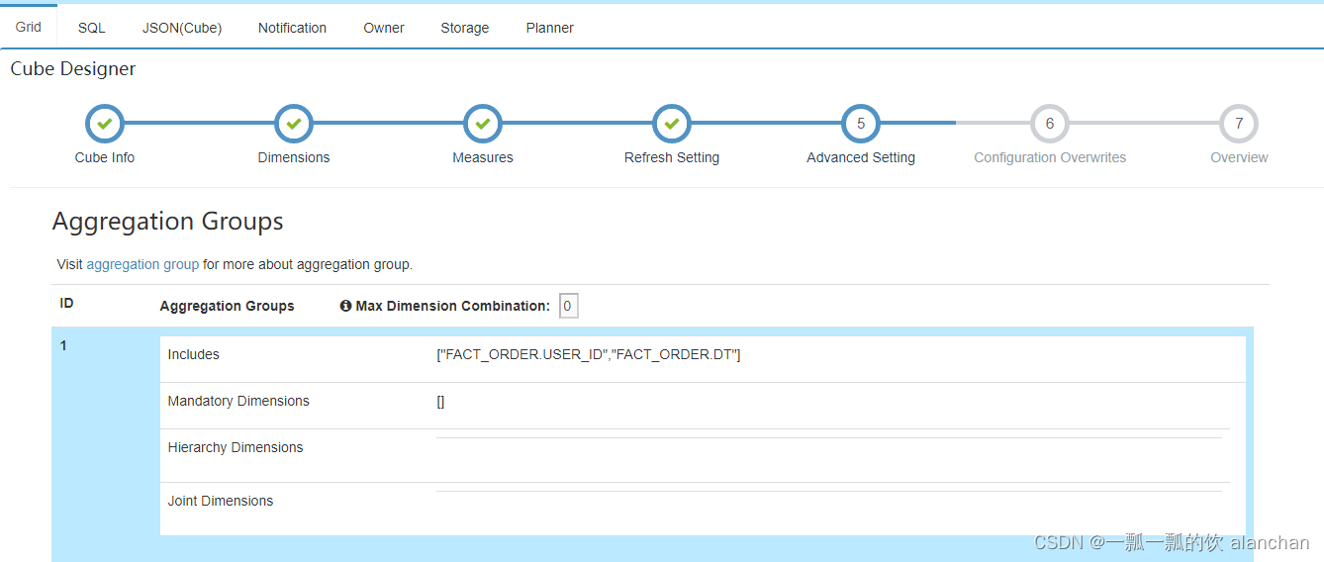Click the Refresh Setting step label
Viewport: 1324px width, 562px height.
672,157
